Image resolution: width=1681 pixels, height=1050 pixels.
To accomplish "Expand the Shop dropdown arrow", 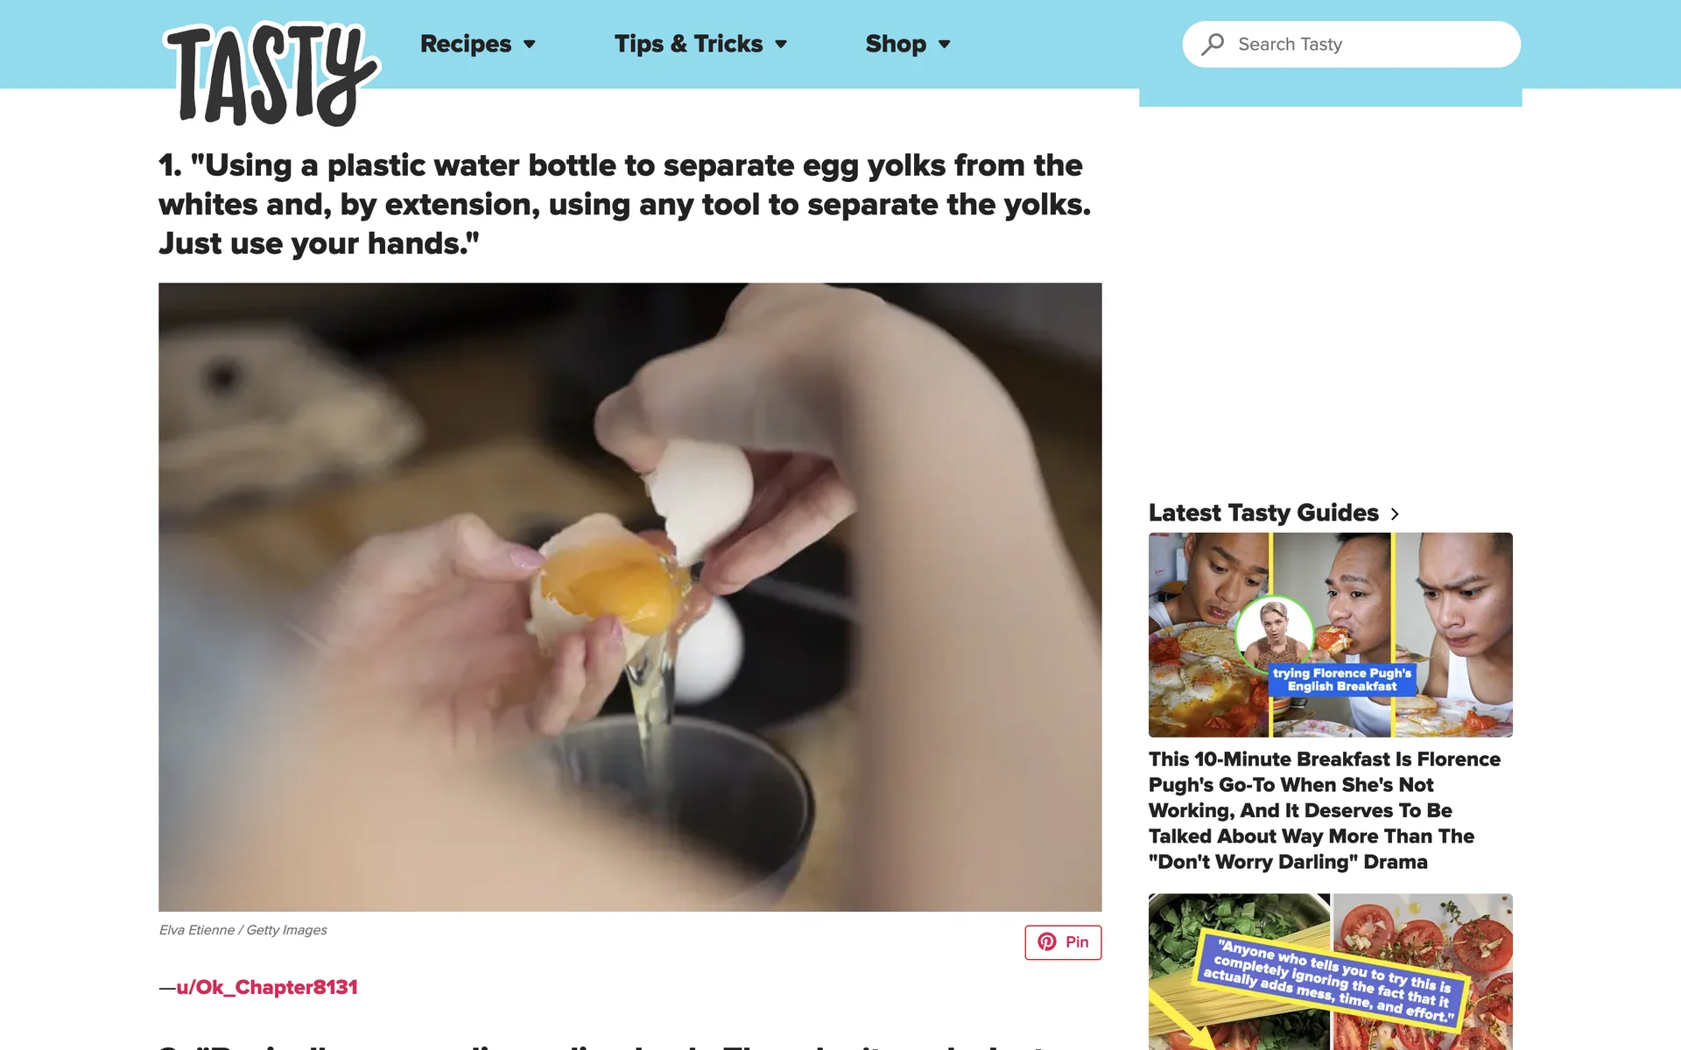I will coord(944,45).
